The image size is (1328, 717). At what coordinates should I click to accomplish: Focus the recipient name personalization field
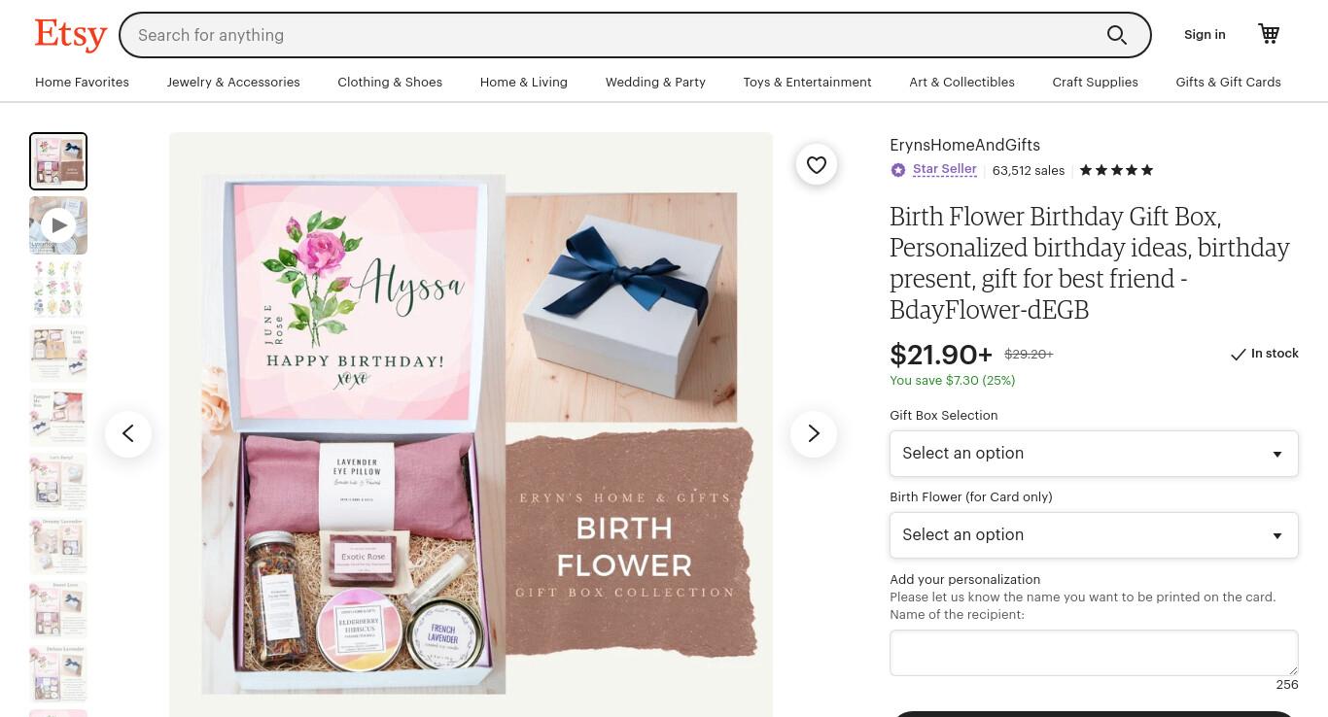coord(1094,653)
